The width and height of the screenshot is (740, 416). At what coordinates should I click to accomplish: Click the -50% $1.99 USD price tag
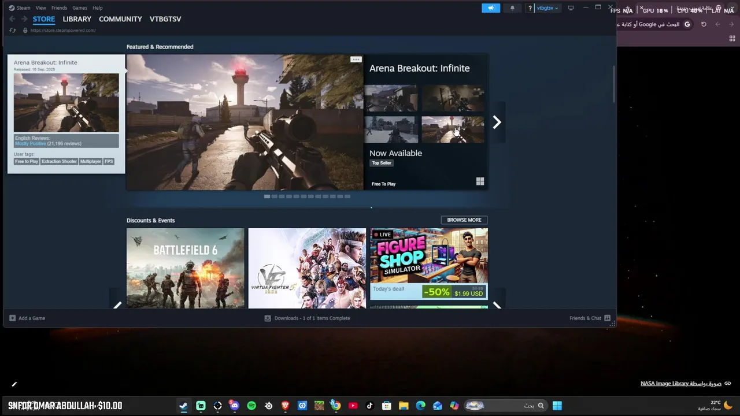click(x=454, y=292)
